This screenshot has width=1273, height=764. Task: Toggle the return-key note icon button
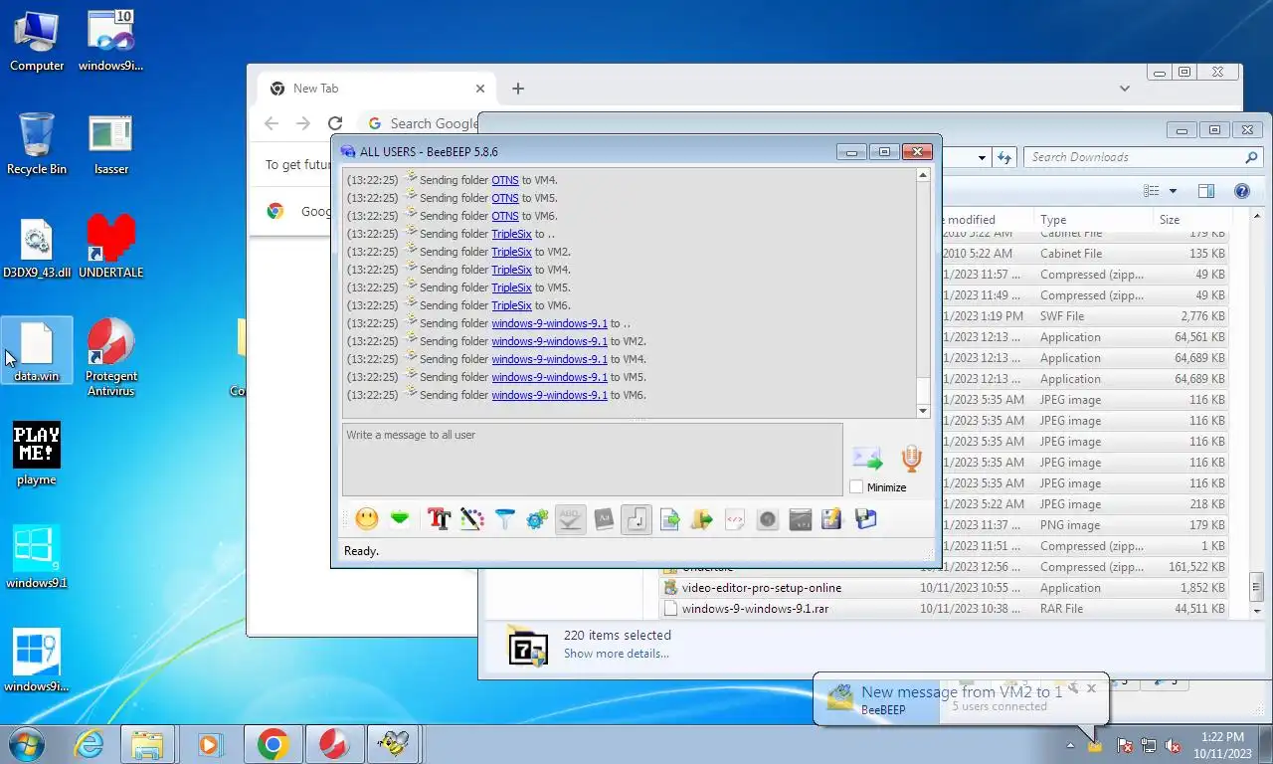(x=636, y=518)
